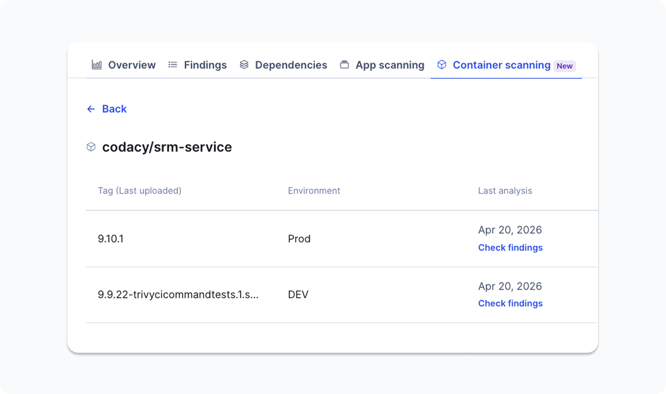The image size is (666, 394).
Task: Click the list icon next to Findings
Action: 172,64
